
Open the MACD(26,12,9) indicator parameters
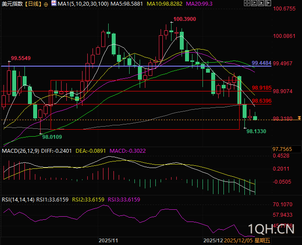click(21, 151)
